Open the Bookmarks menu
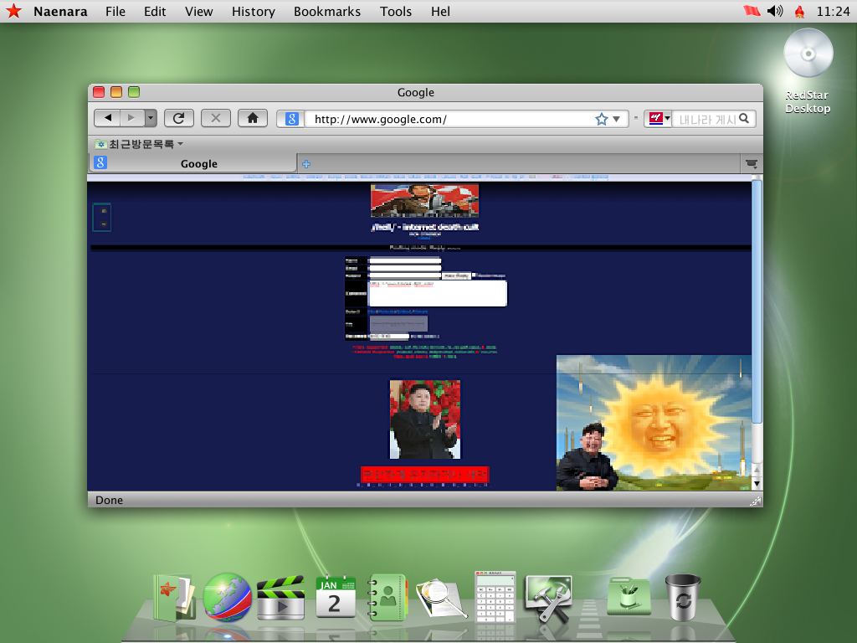857x643 pixels. [x=326, y=11]
